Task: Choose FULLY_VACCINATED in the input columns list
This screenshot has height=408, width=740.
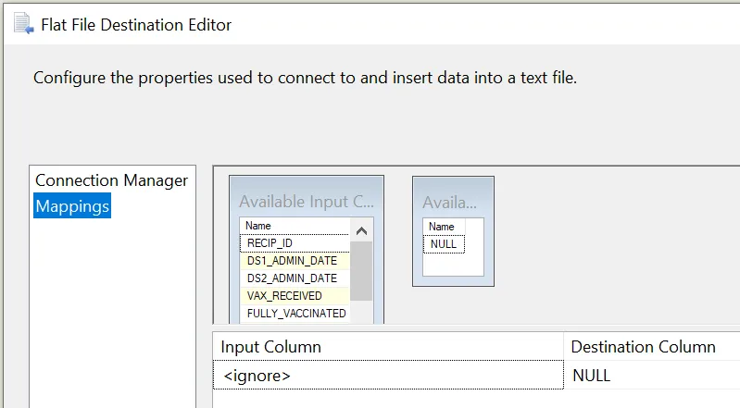Action: click(296, 314)
